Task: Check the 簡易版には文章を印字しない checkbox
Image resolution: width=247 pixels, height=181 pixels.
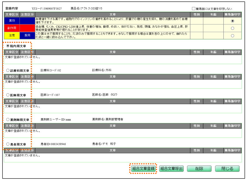Action: (x=194, y=9)
